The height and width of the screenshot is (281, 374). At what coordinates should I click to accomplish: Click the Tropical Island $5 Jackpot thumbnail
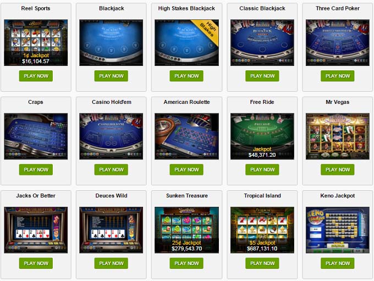click(x=262, y=230)
